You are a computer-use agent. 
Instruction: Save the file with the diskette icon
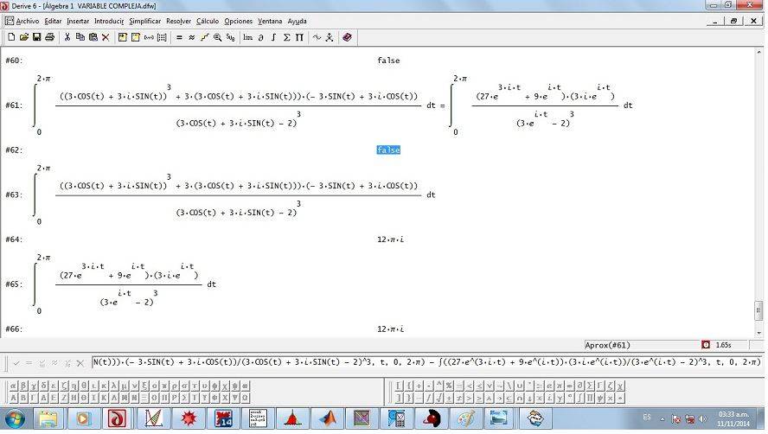coord(36,37)
